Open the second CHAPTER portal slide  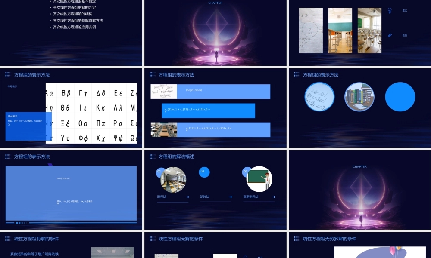[359, 190]
